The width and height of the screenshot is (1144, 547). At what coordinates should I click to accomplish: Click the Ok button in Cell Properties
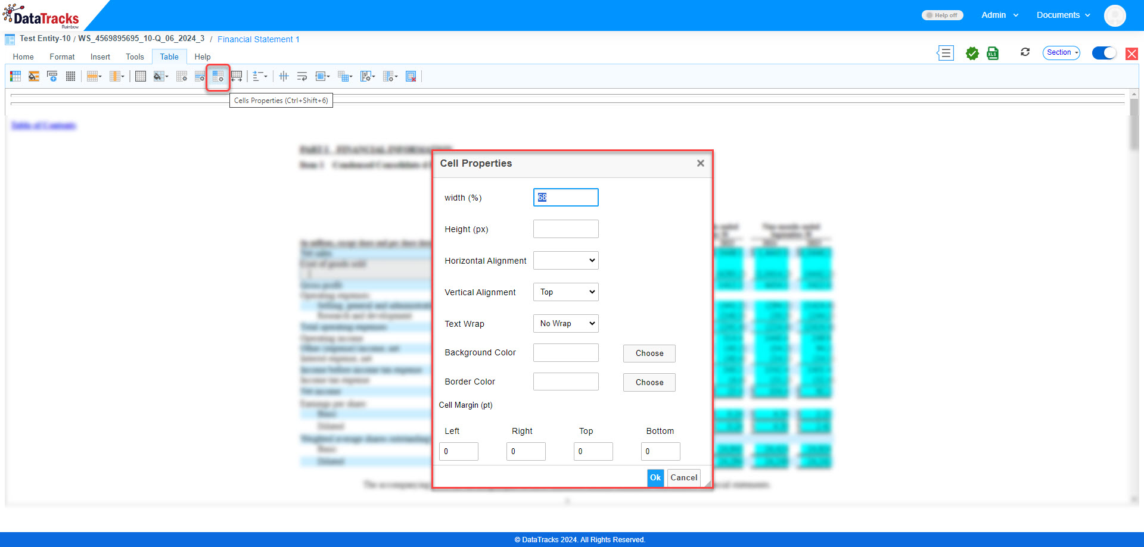click(655, 478)
